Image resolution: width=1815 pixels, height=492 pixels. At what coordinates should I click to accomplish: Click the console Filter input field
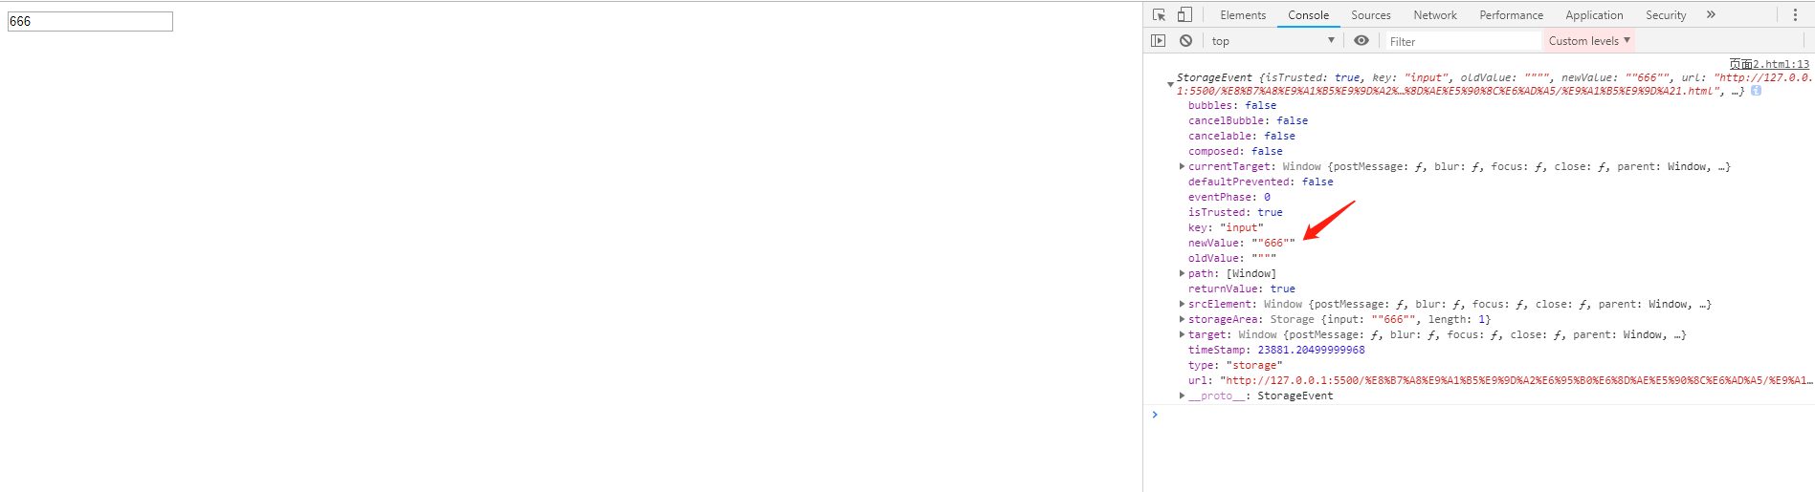tap(1462, 41)
